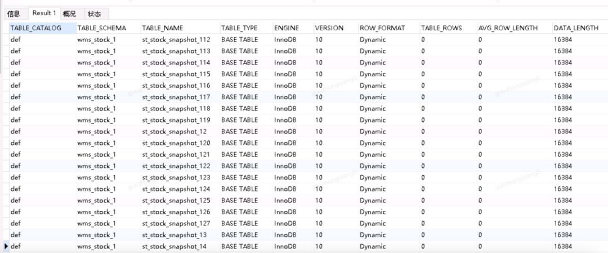Select BASE TABLE in the st_stock_snapshot_125 row
Screen dimensions: 608x253
tap(246, 200)
